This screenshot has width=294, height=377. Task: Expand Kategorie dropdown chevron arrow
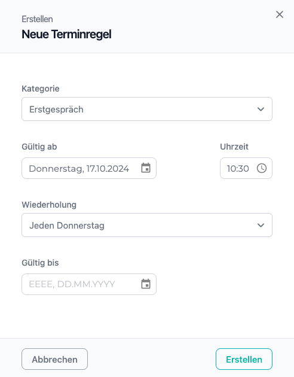click(x=261, y=109)
